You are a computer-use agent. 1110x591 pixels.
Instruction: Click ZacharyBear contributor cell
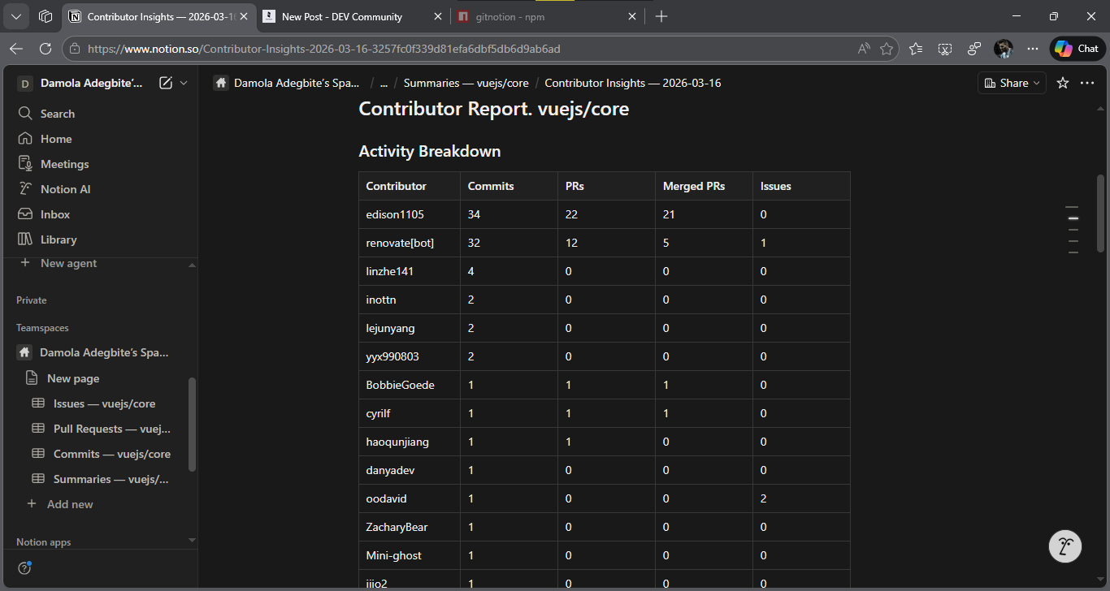pyautogui.click(x=410, y=527)
